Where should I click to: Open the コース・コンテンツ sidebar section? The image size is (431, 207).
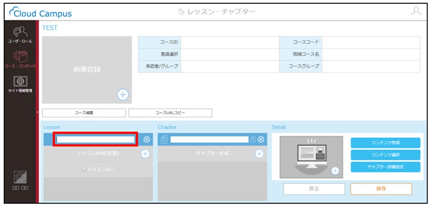(x=20, y=59)
